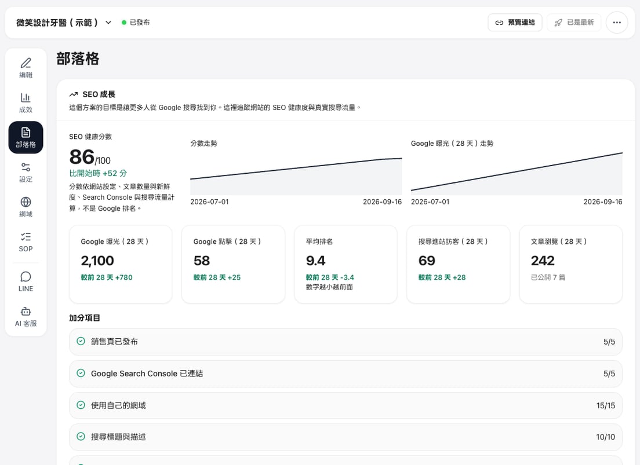The height and width of the screenshot is (465, 640).
Task: Click the 10/10 score value
Action: pos(605,437)
